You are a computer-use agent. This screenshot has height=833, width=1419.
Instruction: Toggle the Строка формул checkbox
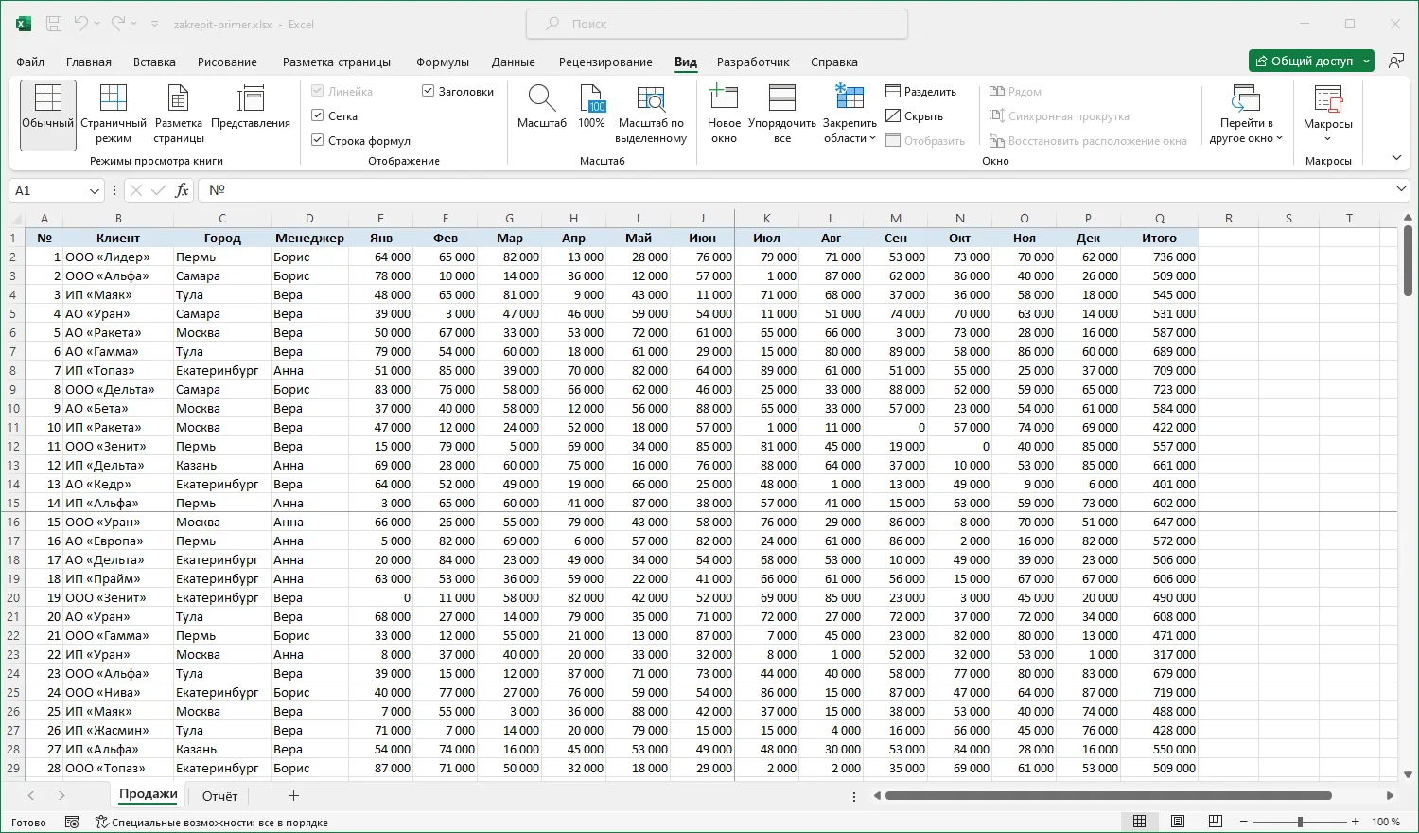tap(361, 141)
